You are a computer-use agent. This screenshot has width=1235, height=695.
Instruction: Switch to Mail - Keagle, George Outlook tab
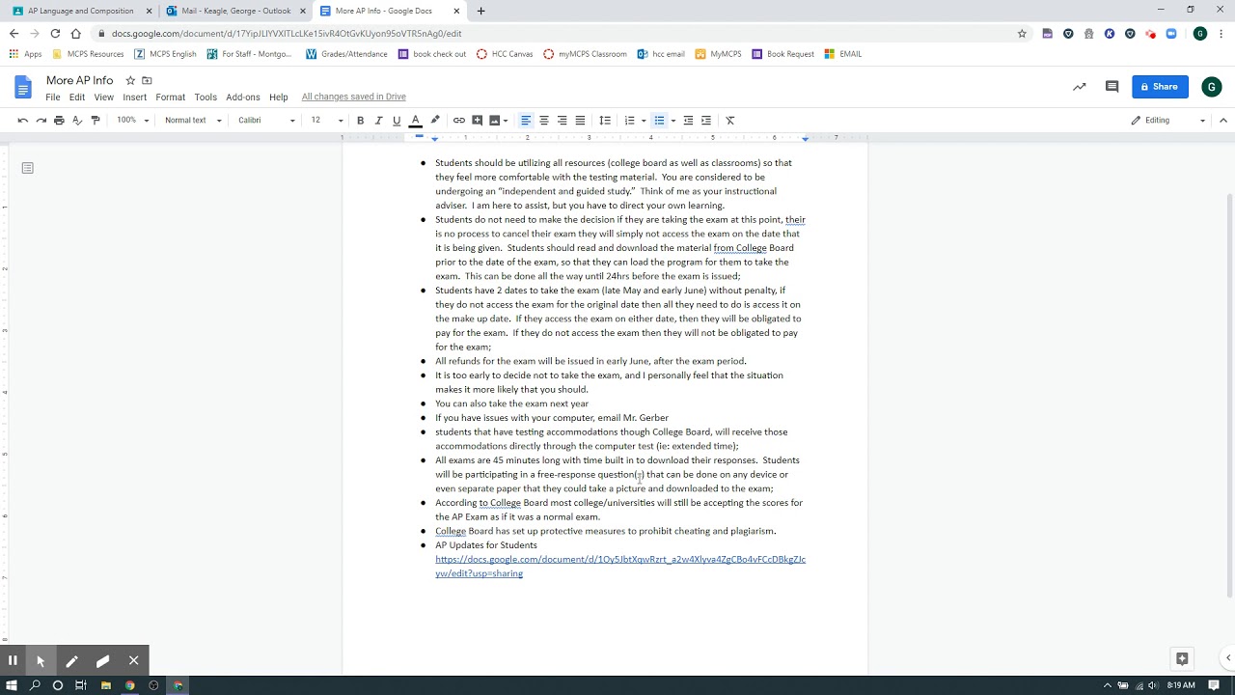pos(236,11)
